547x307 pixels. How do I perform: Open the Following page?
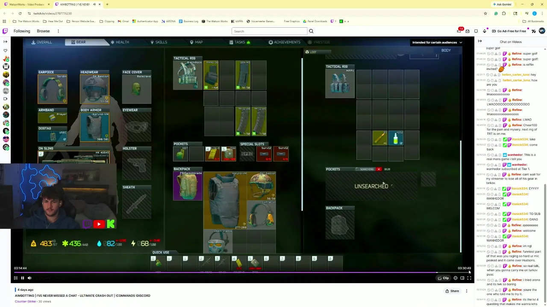[x=22, y=31]
